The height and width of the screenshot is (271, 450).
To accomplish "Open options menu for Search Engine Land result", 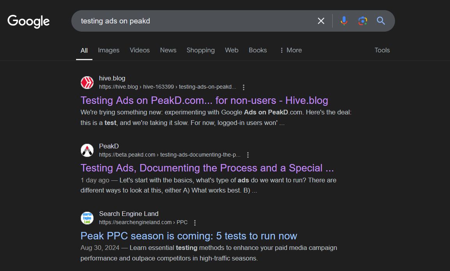I will (195, 223).
